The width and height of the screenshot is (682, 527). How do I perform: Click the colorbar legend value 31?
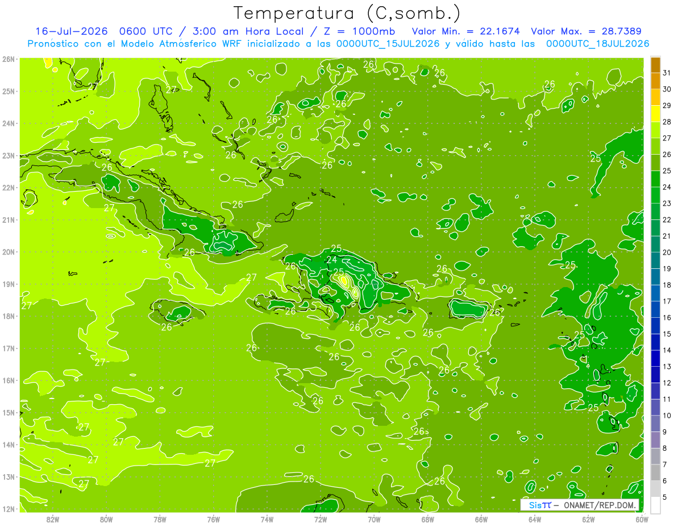pyautogui.click(x=667, y=73)
